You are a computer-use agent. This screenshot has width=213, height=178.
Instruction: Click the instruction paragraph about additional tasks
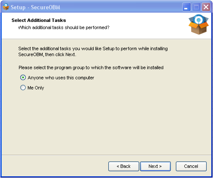point(93,51)
